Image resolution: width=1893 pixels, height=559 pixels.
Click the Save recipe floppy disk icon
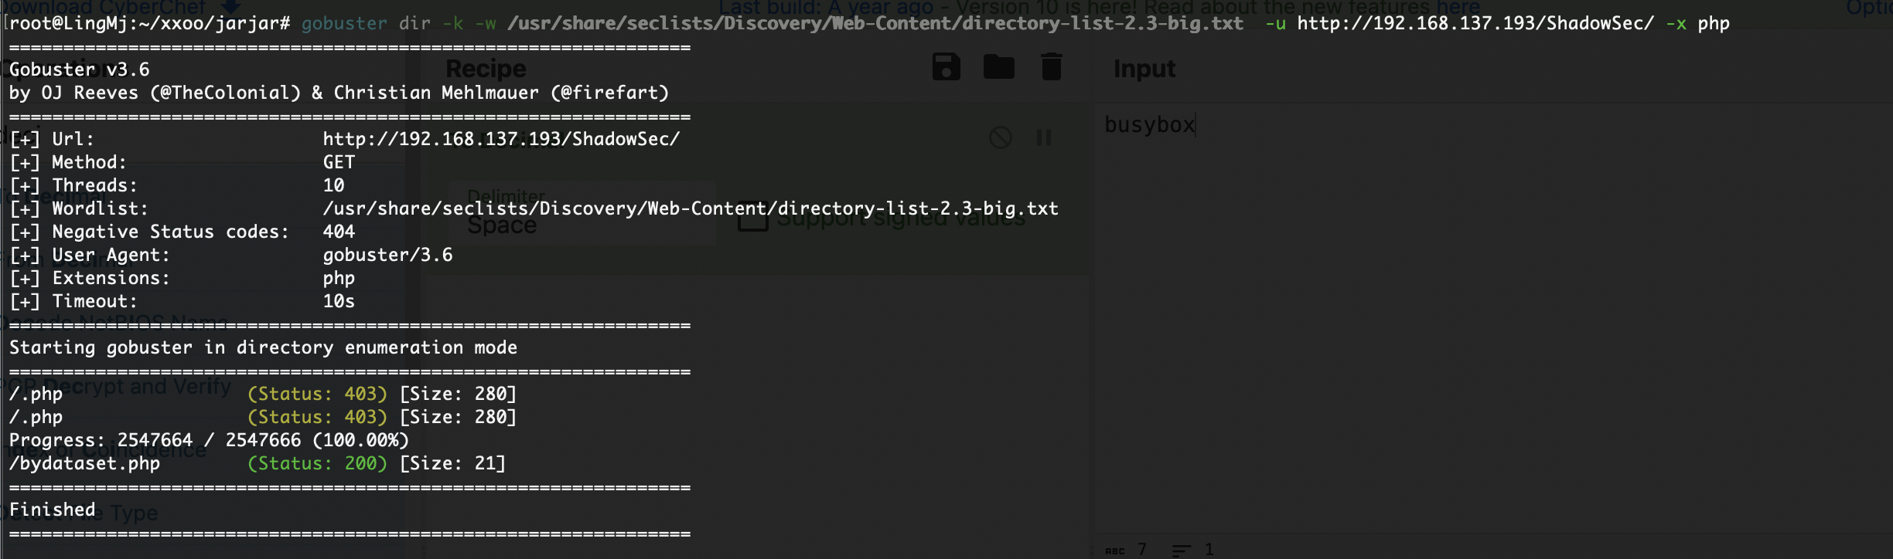(946, 67)
